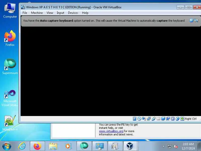Maximize the VirtualBox VM window
The width and height of the screenshot is (201, 151).
coord(189,7)
